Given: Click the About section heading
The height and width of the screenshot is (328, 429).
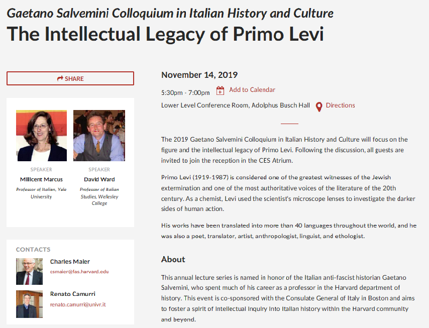Looking at the screenshot, I should (x=173, y=259).
